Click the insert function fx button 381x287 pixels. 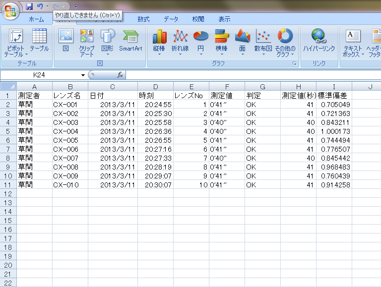click(x=120, y=75)
